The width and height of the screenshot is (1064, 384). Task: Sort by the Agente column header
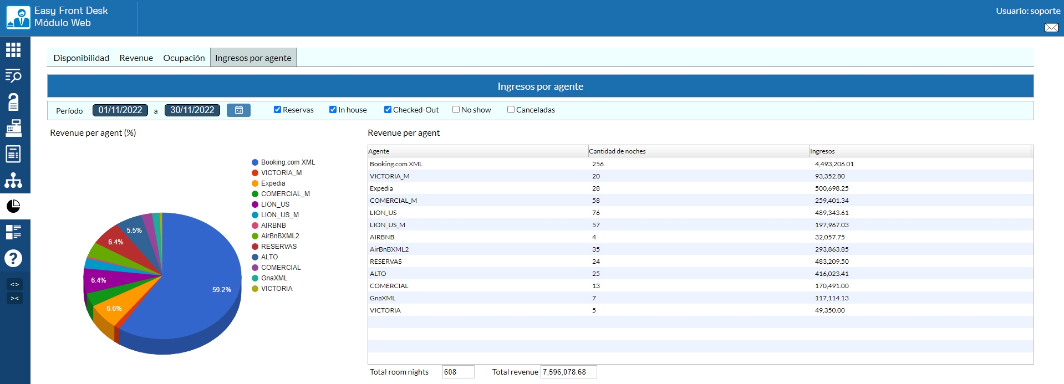coord(478,151)
